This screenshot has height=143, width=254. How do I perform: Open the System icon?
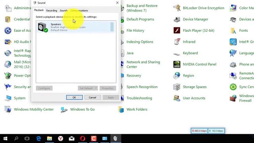pyautogui.click(x=8, y=98)
